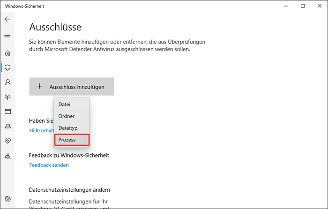Open device security laptop icon

pyautogui.click(x=7, y=127)
